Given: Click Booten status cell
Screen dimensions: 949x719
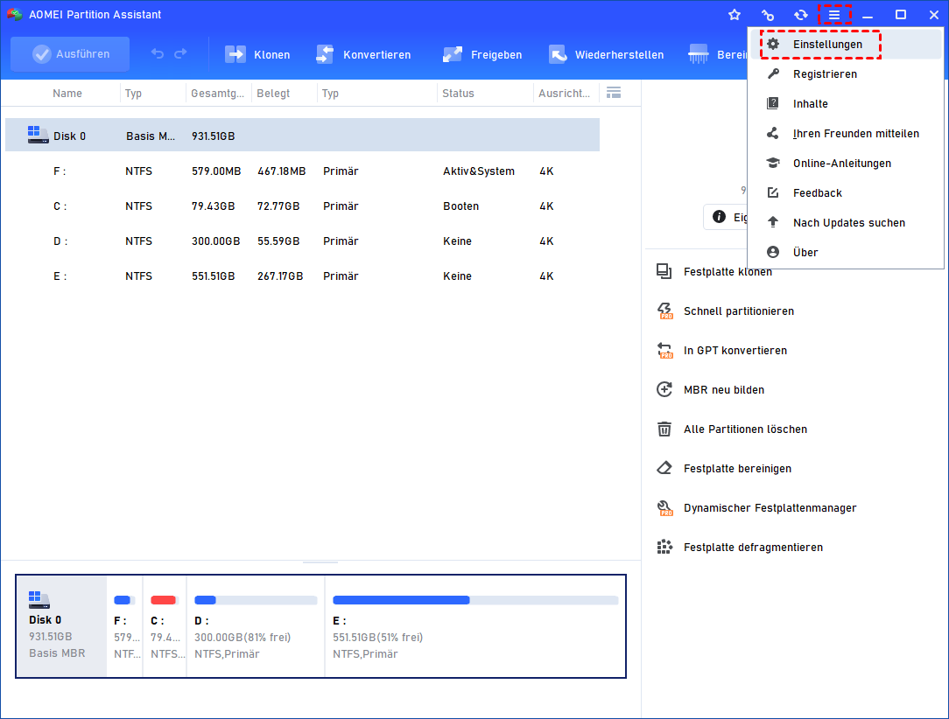Looking at the screenshot, I should (x=460, y=206).
